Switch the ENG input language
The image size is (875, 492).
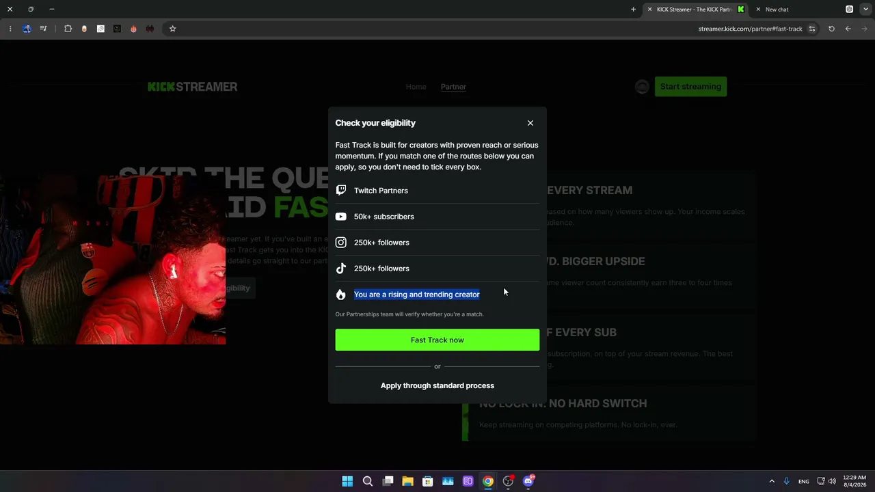click(x=804, y=481)
